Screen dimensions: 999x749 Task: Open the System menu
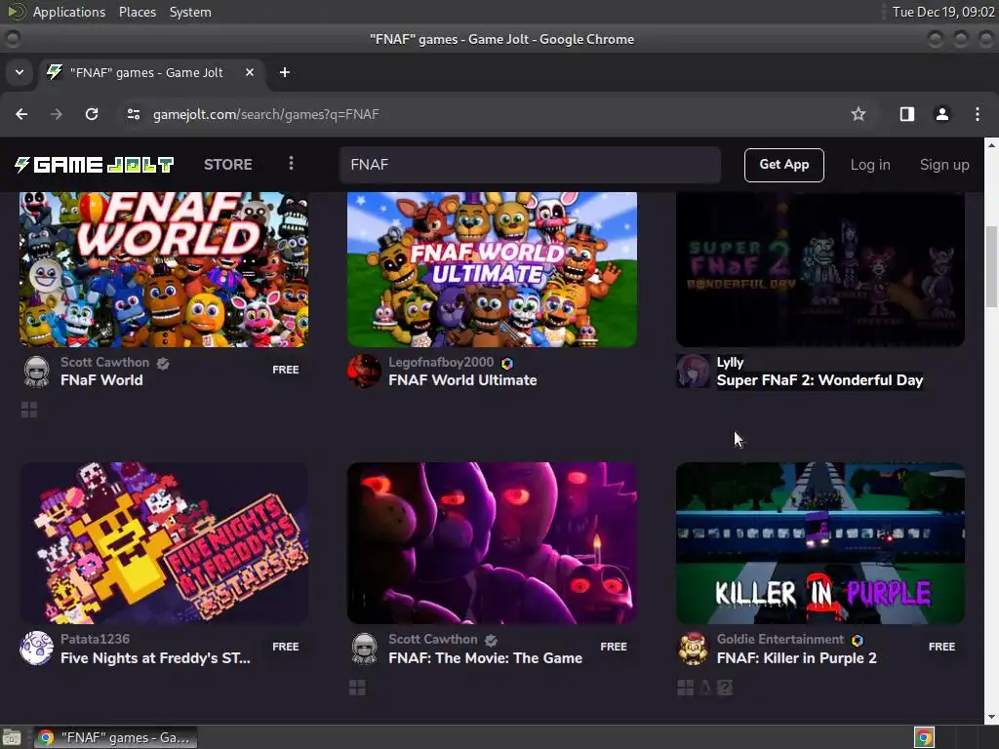[x=190, y=12]
